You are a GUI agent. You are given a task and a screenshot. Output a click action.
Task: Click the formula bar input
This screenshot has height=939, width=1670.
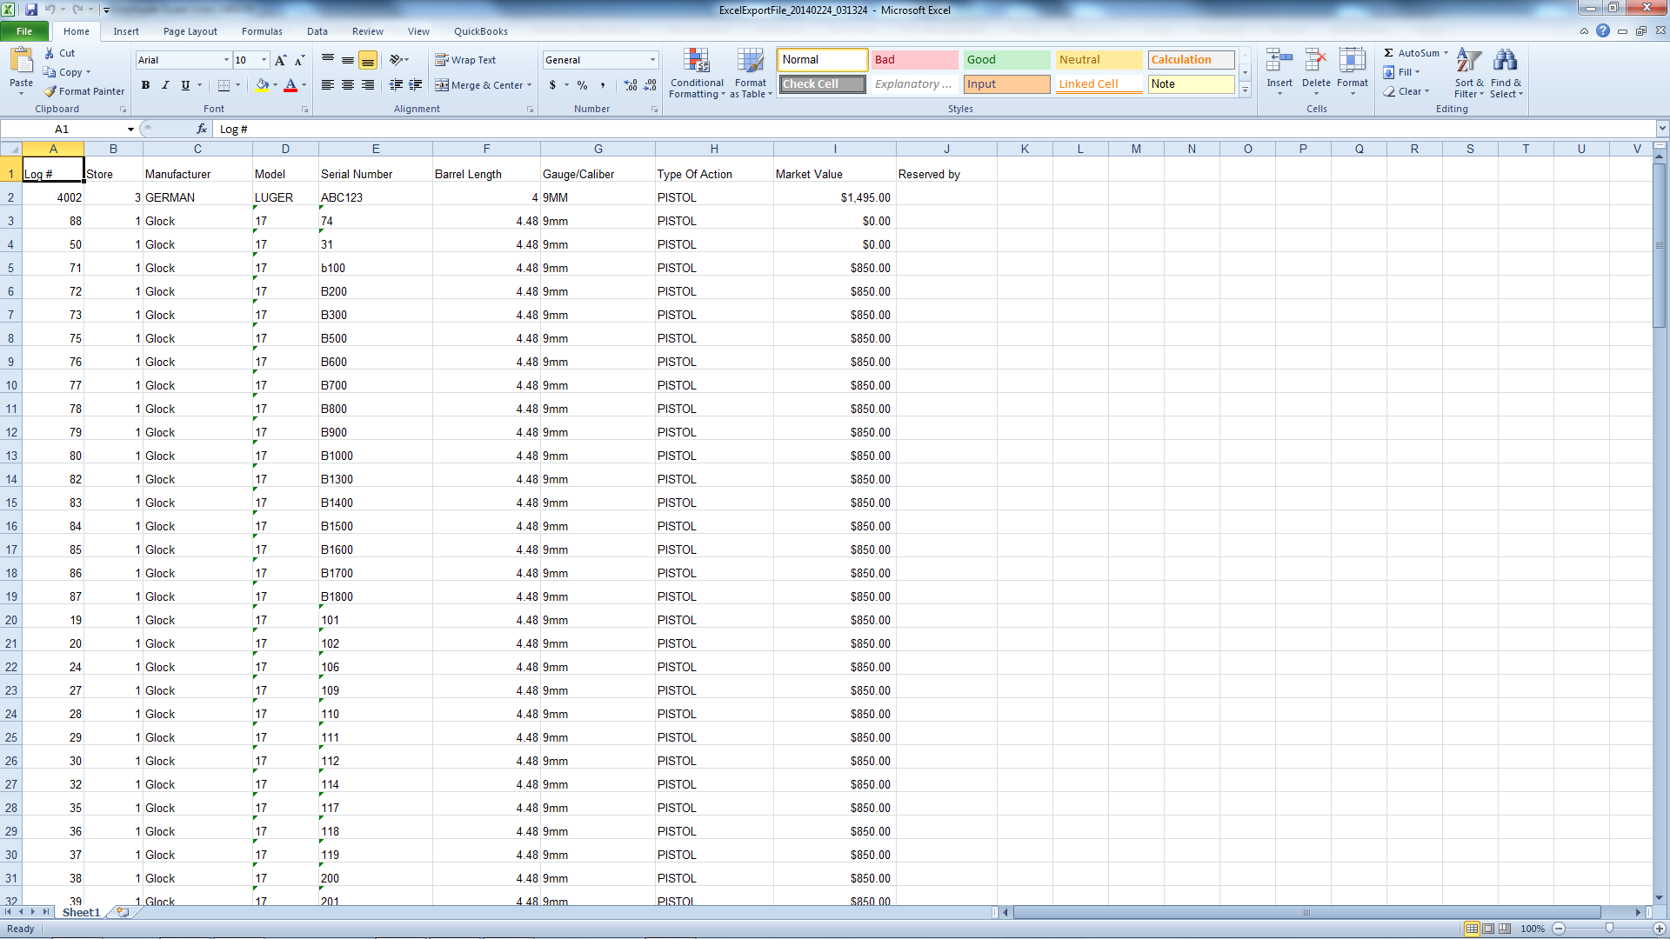point(935,130)
